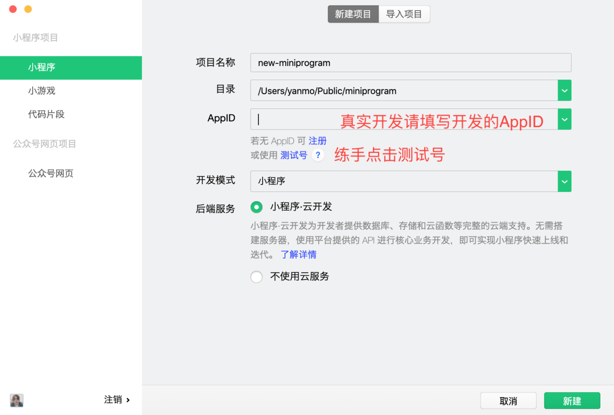Stay on the 新建项目 tab
The width and height of the screenshot is (614, 415).
tap(353, 14)
